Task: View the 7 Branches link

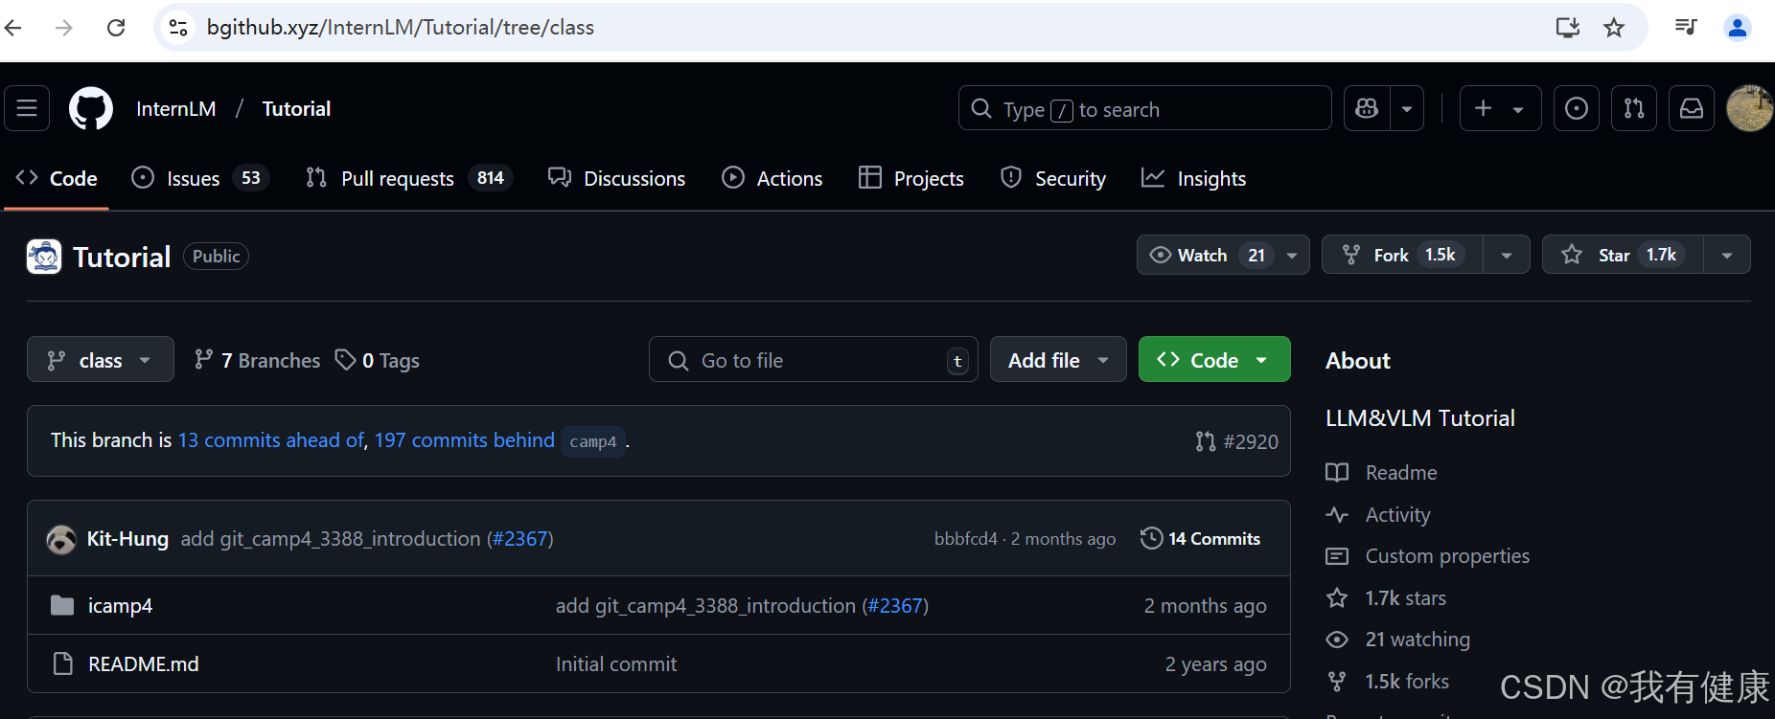Action: click(x=257, y=360)
